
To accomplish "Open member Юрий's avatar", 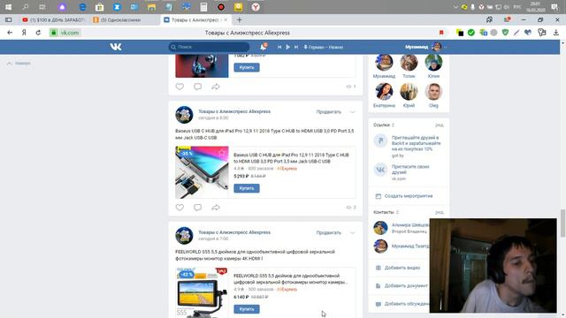I will pos(409,92).
